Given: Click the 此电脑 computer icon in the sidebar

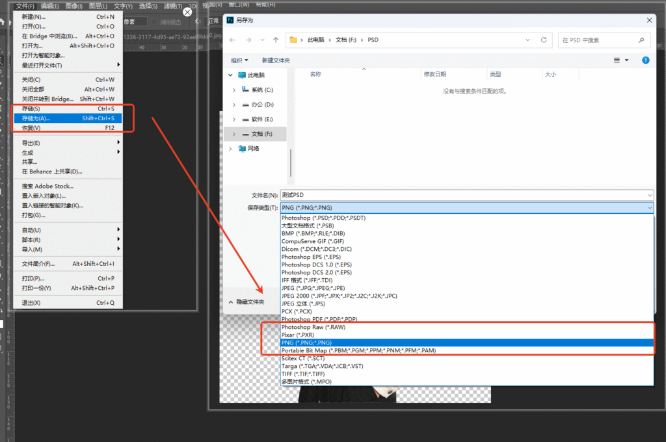Looking at the screenshot, I should pyautogui.click(x=243, y=75).
